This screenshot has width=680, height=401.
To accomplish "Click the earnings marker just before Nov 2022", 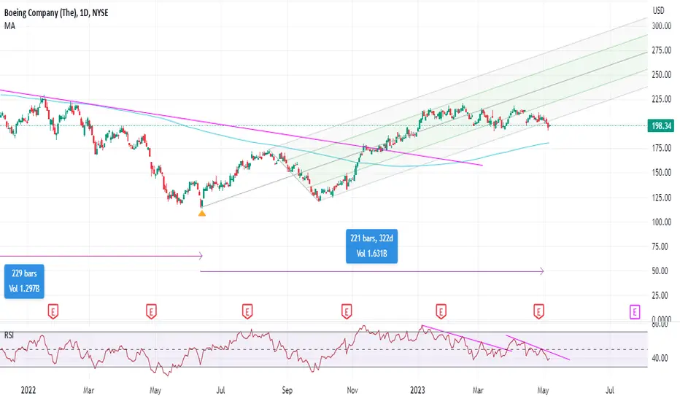I will click(x=346, y=311).
